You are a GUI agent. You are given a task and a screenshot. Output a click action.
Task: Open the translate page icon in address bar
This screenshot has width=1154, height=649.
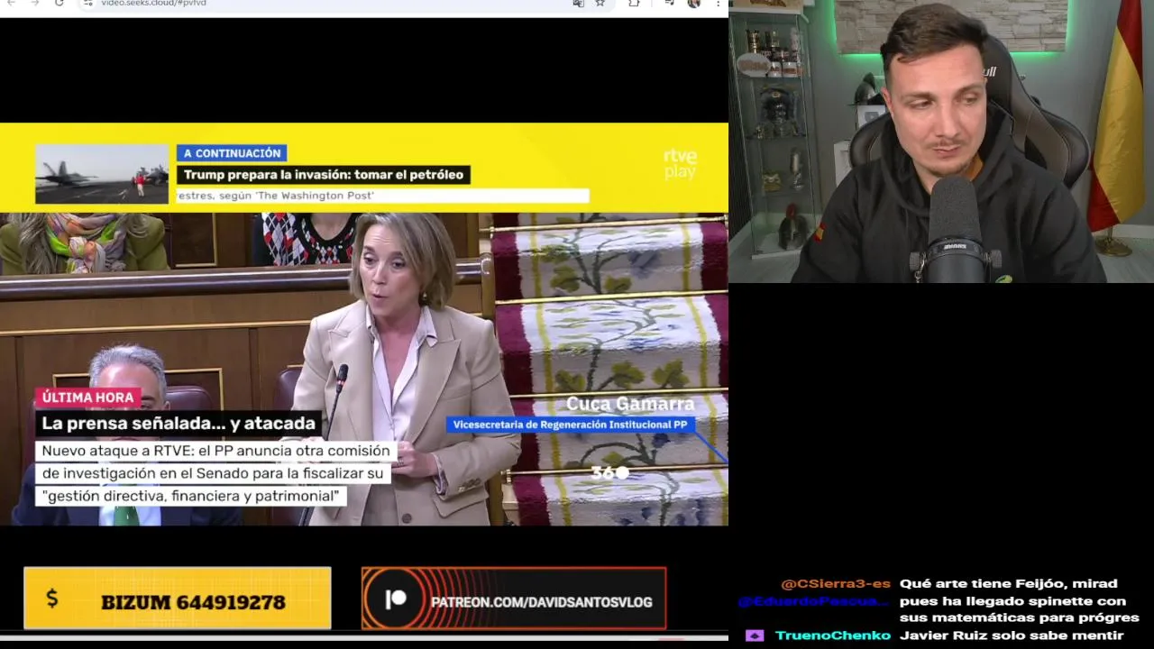[x=579, y=3]
